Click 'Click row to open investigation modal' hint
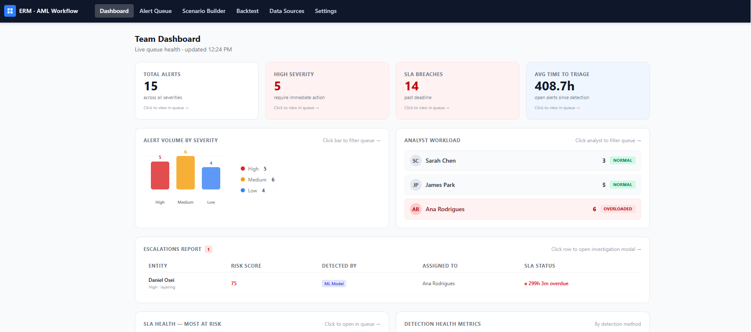The image size is (751, 332). [596, 249]
